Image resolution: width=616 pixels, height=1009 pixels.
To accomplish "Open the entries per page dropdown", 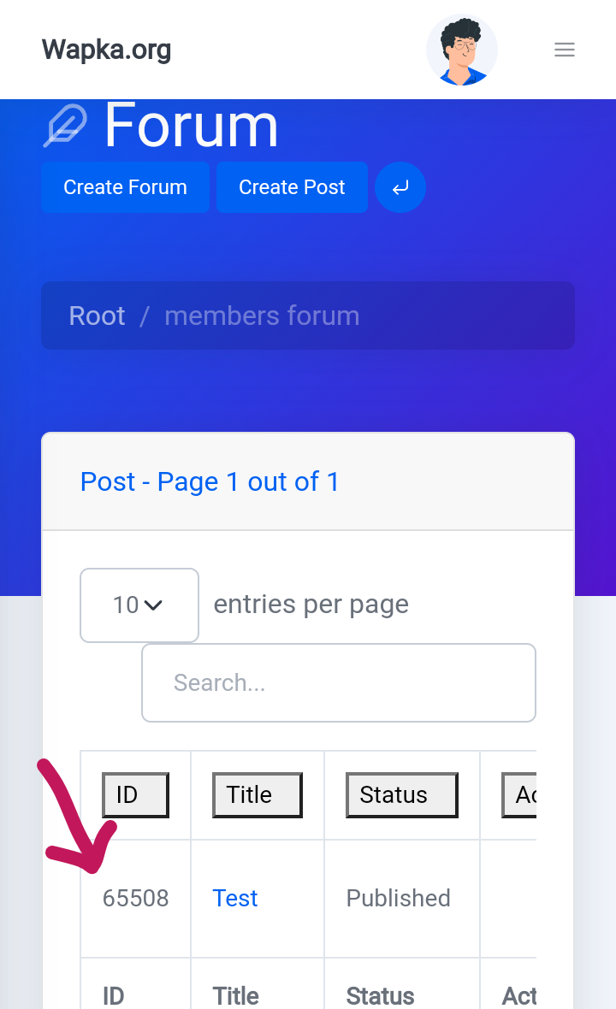I will tap(139, 605).
